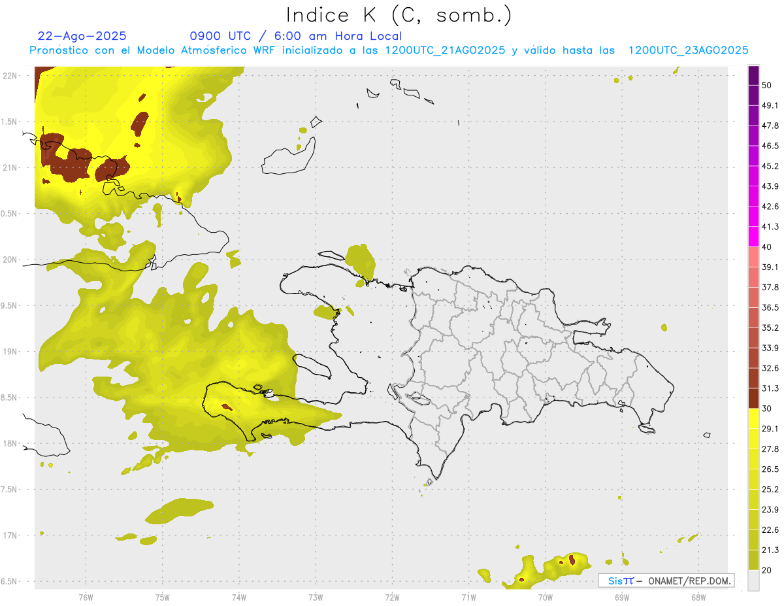This screenshot has width=784, height=606.
Task: Click the colorbar label "50"
Action: coord(766,85)
